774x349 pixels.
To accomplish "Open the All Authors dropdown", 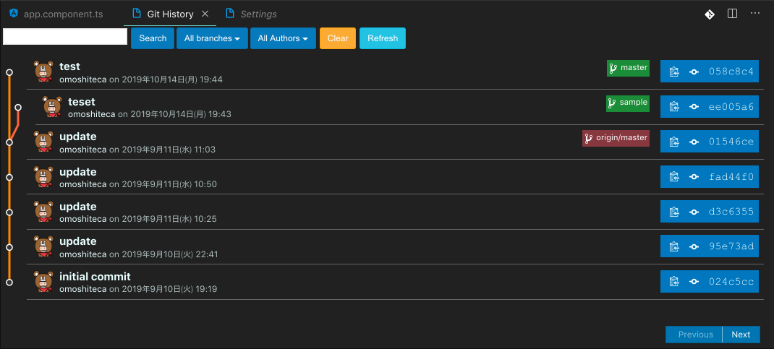I will tap(283, 38).
